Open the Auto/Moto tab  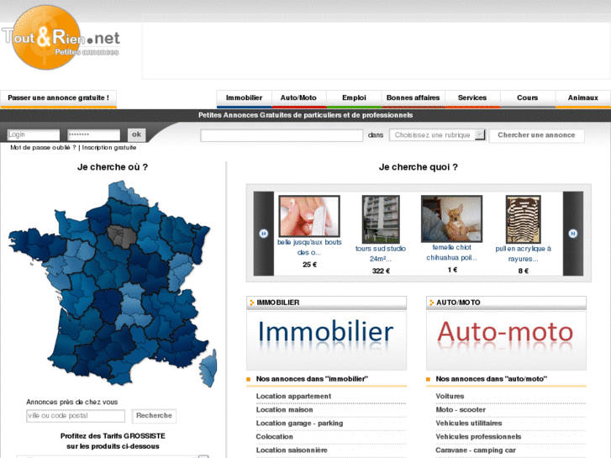(x=298, y=98)
